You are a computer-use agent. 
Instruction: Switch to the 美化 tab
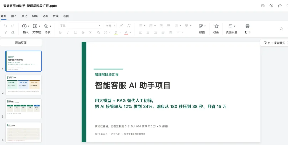click(25, 16)
